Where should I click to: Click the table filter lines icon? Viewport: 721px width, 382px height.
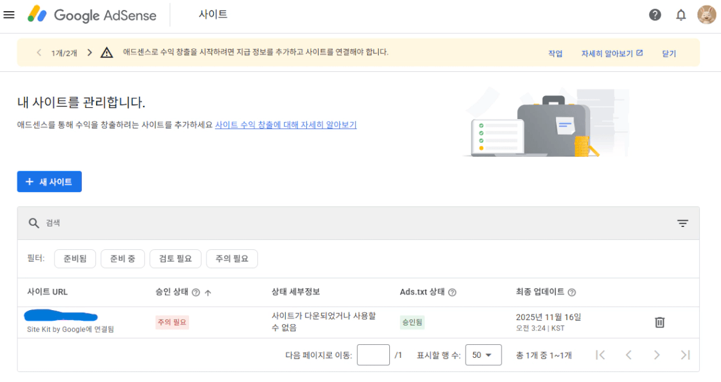coord(683,223)
